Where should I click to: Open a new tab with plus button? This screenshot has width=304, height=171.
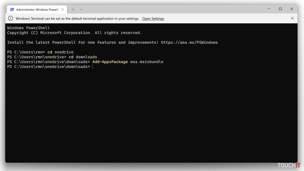click(73, 9)
